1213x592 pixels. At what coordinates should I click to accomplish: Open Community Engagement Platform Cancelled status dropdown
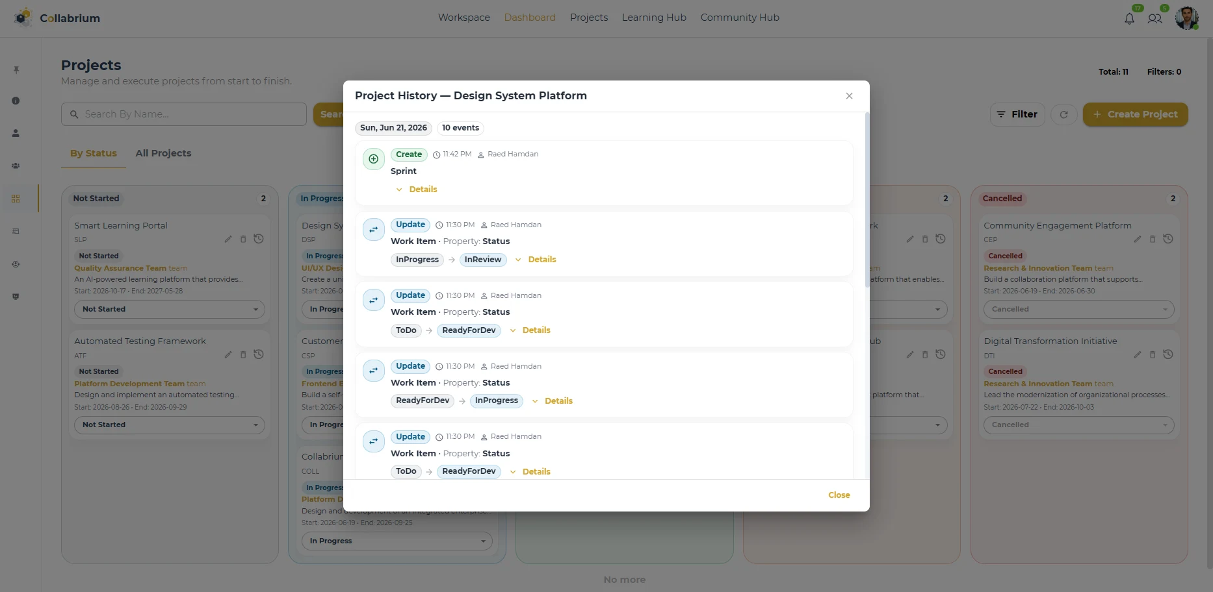pos(1079,310)
